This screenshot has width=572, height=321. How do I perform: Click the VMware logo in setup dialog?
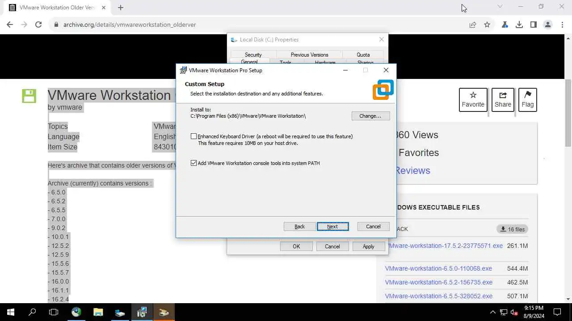coord(383,90)
